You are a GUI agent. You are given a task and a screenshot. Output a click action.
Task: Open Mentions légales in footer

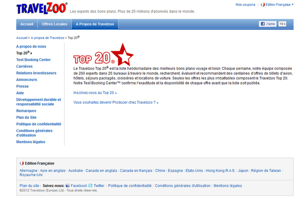228,186
